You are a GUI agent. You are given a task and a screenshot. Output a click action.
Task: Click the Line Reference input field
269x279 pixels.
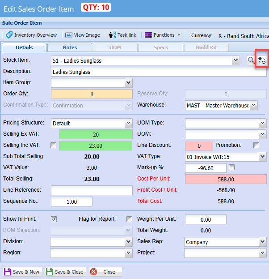point(92,190)
